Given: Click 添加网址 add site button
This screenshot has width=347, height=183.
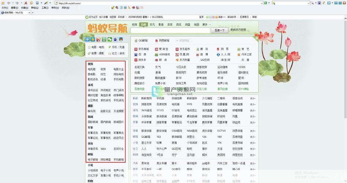Looking at the screenshot, I should 183,41.
